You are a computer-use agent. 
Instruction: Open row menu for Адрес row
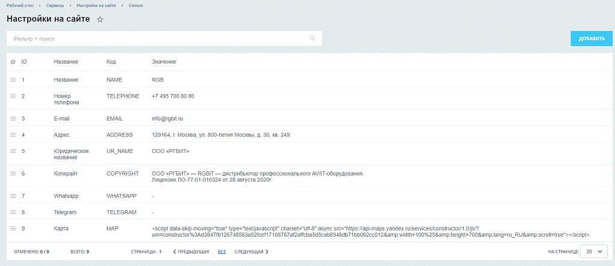point(13,135)
